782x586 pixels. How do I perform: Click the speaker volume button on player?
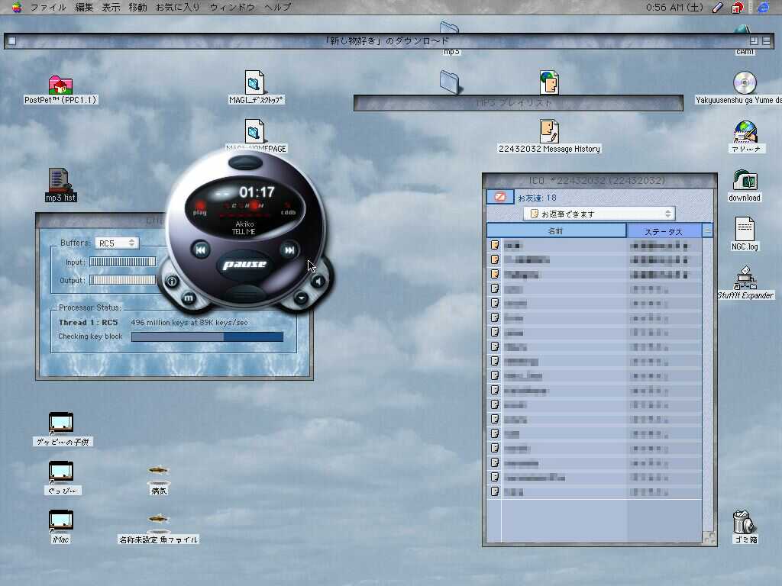click(318, 282)
